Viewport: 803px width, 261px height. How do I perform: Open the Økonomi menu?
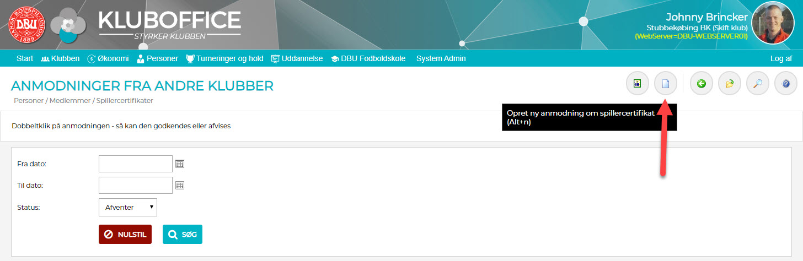click(108, 58)
